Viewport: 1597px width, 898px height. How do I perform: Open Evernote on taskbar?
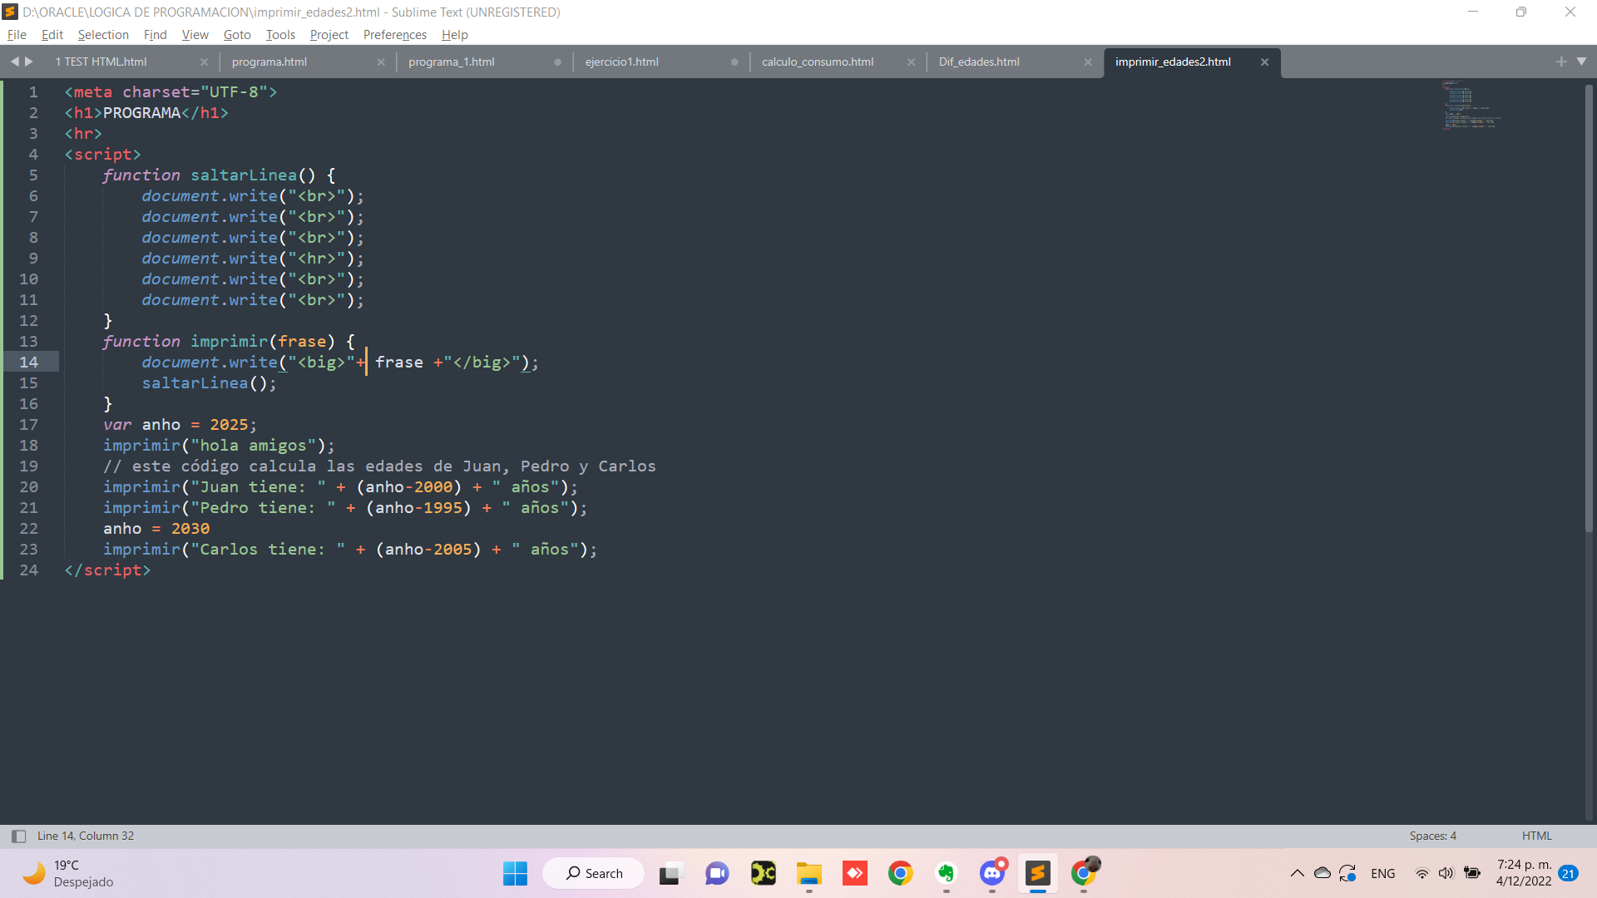click(946, 873)
